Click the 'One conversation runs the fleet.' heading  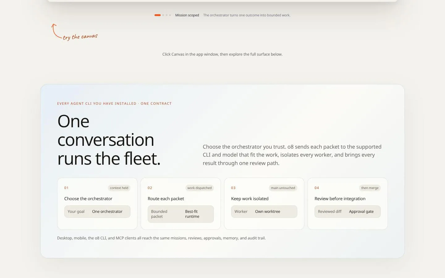(x=109, y=140)
